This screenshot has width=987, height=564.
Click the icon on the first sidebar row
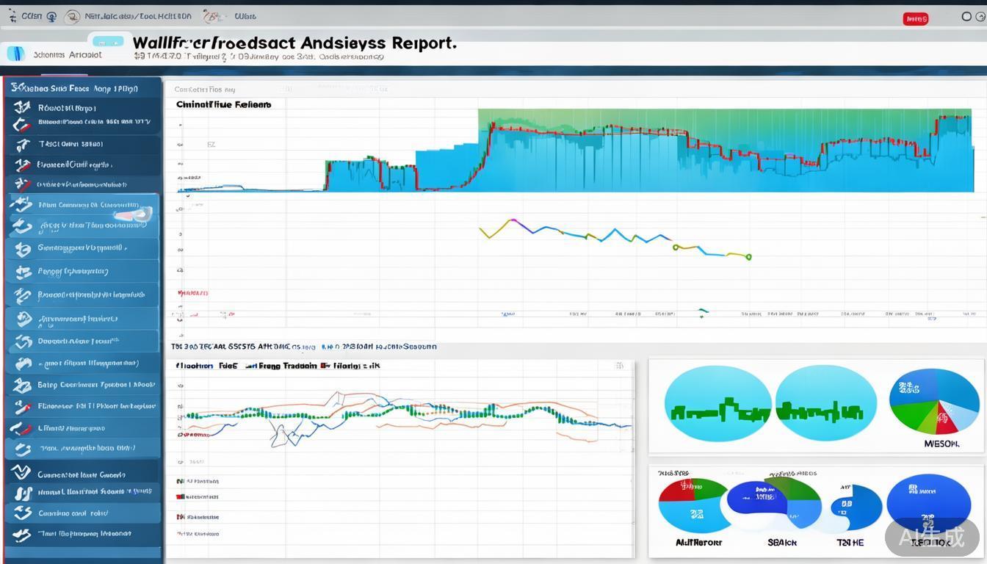coord(22,108)
